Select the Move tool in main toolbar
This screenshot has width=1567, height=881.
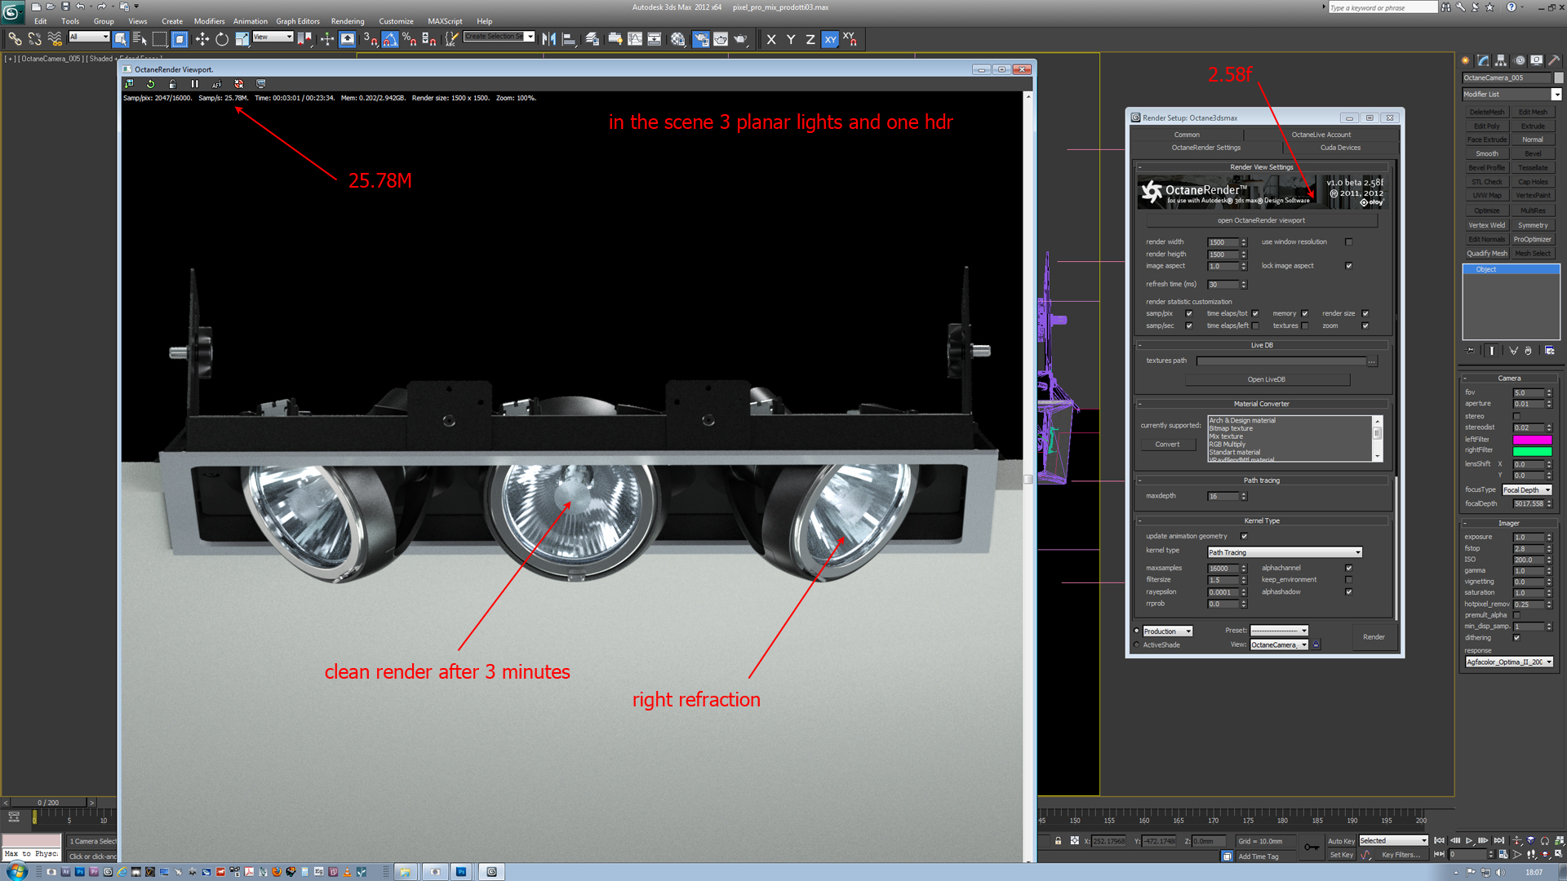(202, 39)
